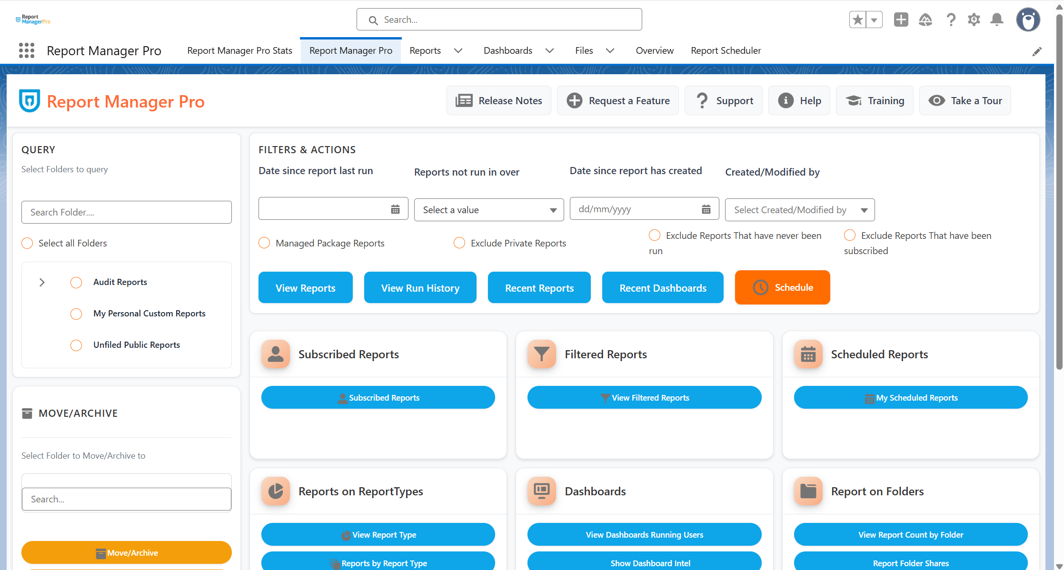Image resolution: width=1064 pixels, height=570 pixels.
Task: Open the Notifications bell
Action: 997,20
